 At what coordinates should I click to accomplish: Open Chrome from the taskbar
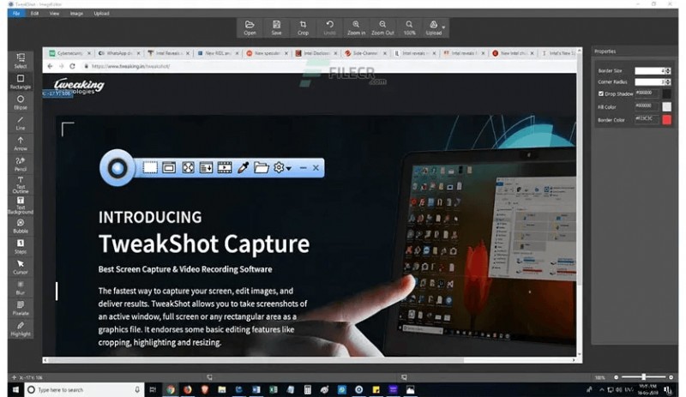[x=171, y=389]
